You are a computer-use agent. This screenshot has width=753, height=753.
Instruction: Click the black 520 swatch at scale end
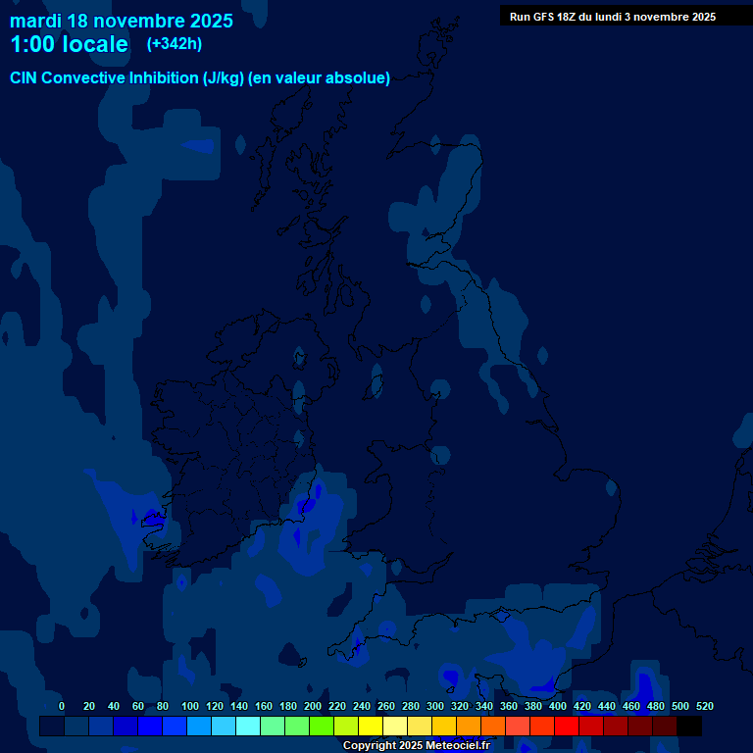pyautogui.click(x=689, y=727)
